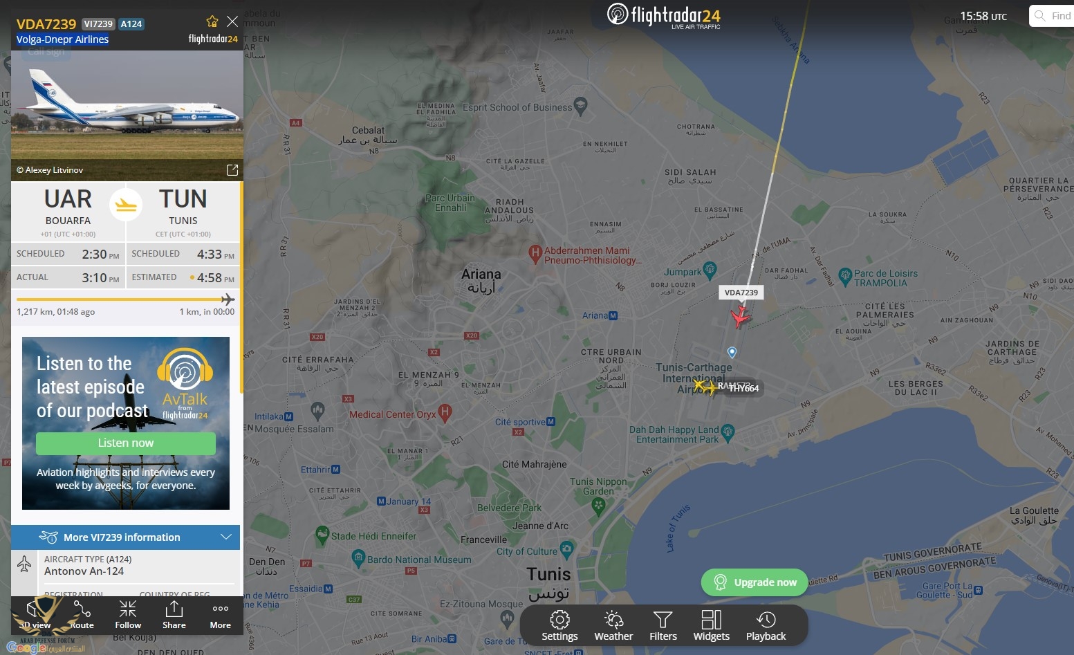Open map Settings
This screenshot has height=655, width=1074.
pos(559,625)
